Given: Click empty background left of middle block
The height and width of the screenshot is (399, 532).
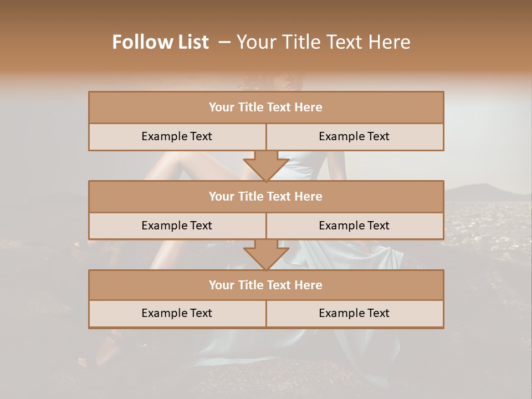Looking at the screenshot, I should [44, 211].
